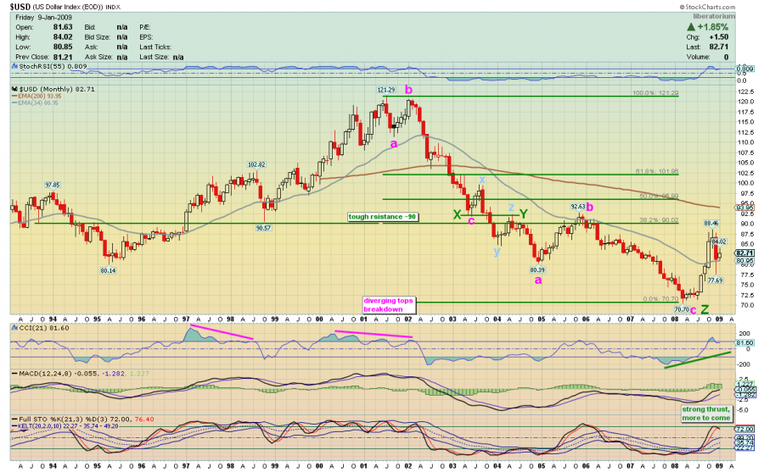Click the 61.8%: 101.98 Fibonacci level label

tap(657, 171)
